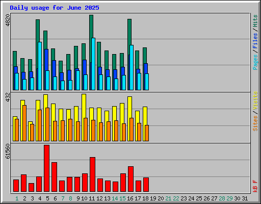Click green weekend day label 22
Image resolution: width=261 pixels, height=204 pixels.
point(176,198)
